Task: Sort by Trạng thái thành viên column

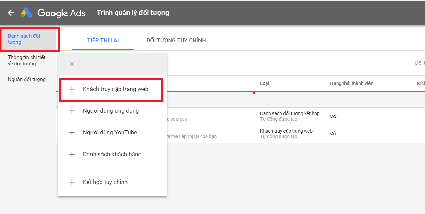Action: coord(351,84)
